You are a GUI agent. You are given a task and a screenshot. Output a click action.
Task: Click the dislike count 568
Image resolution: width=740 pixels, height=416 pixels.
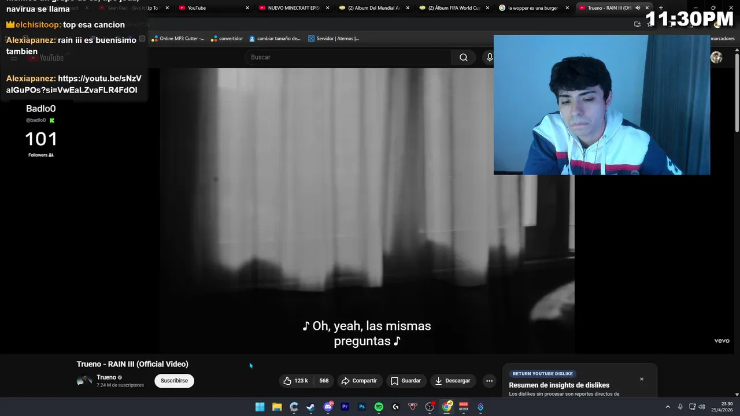[324, 381]
